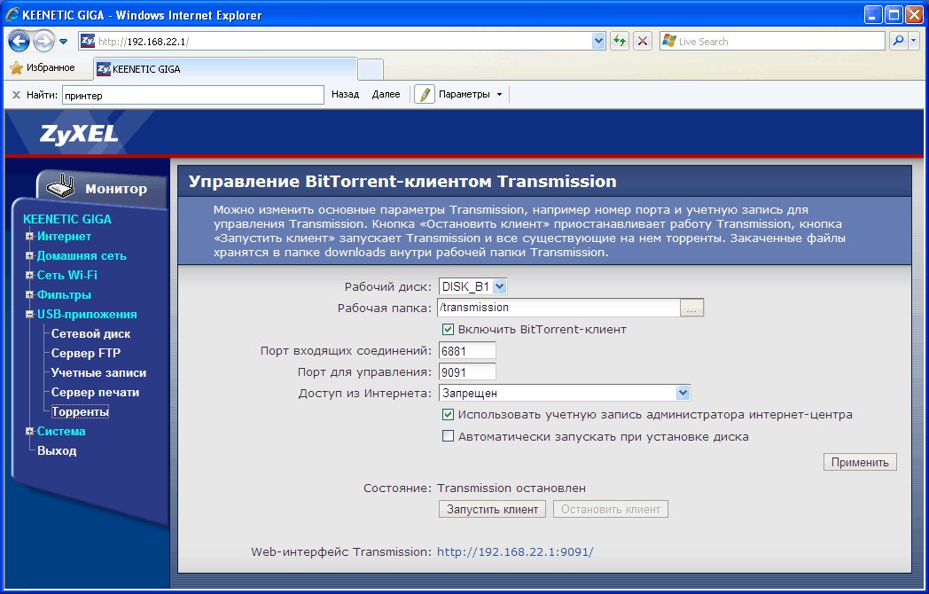929x594 pixels.
Task: Open the Рабочий диск DISK_B1 dropdown
Action: (472, 287)
